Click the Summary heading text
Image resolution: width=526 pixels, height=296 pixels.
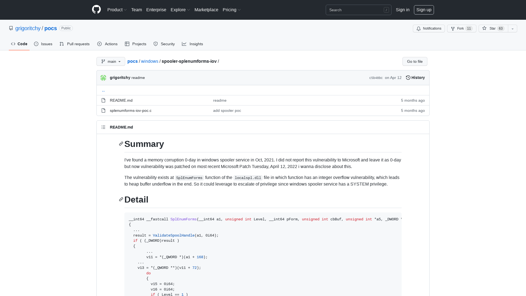[x=144, y=144]
